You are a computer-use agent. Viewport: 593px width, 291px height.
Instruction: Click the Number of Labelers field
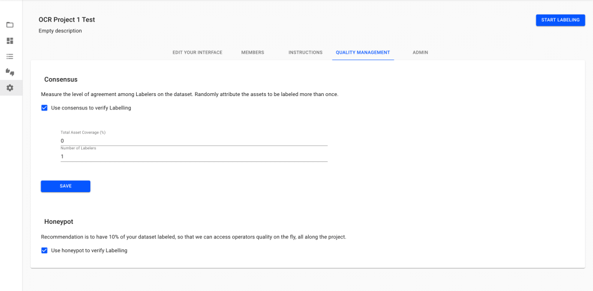[x=194, y=156]
